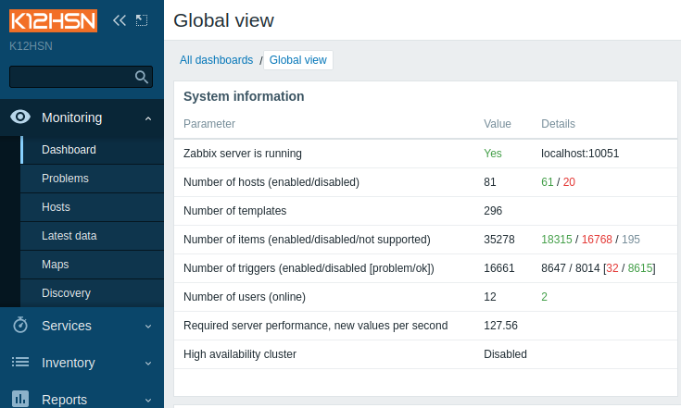Click the search magnifier icon
Viewport: 681px width, 408px height.
(141, 77)
